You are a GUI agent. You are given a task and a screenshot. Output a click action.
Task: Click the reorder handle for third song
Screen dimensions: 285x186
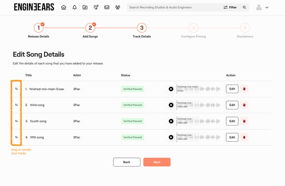point(17,105)
